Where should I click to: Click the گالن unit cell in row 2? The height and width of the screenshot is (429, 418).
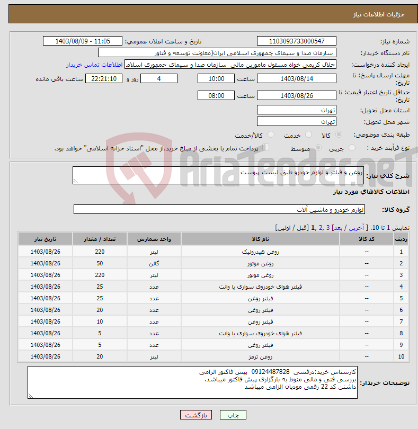click(154, 263)
